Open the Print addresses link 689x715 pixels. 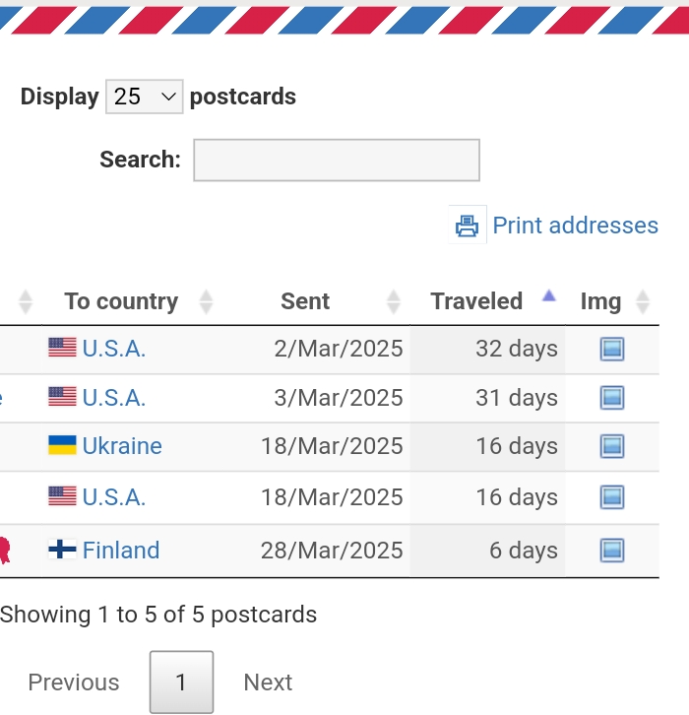(576, 226)
